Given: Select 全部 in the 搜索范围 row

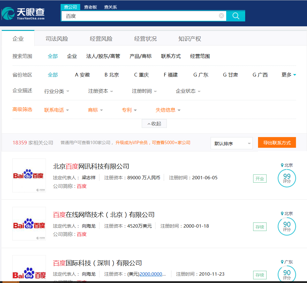Looking at the screenshot, I should click(53, 56).
